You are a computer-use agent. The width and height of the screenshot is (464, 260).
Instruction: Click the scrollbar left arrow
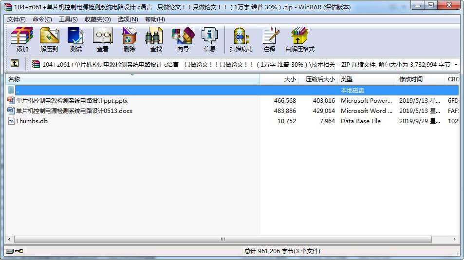(x=9, y=239)
